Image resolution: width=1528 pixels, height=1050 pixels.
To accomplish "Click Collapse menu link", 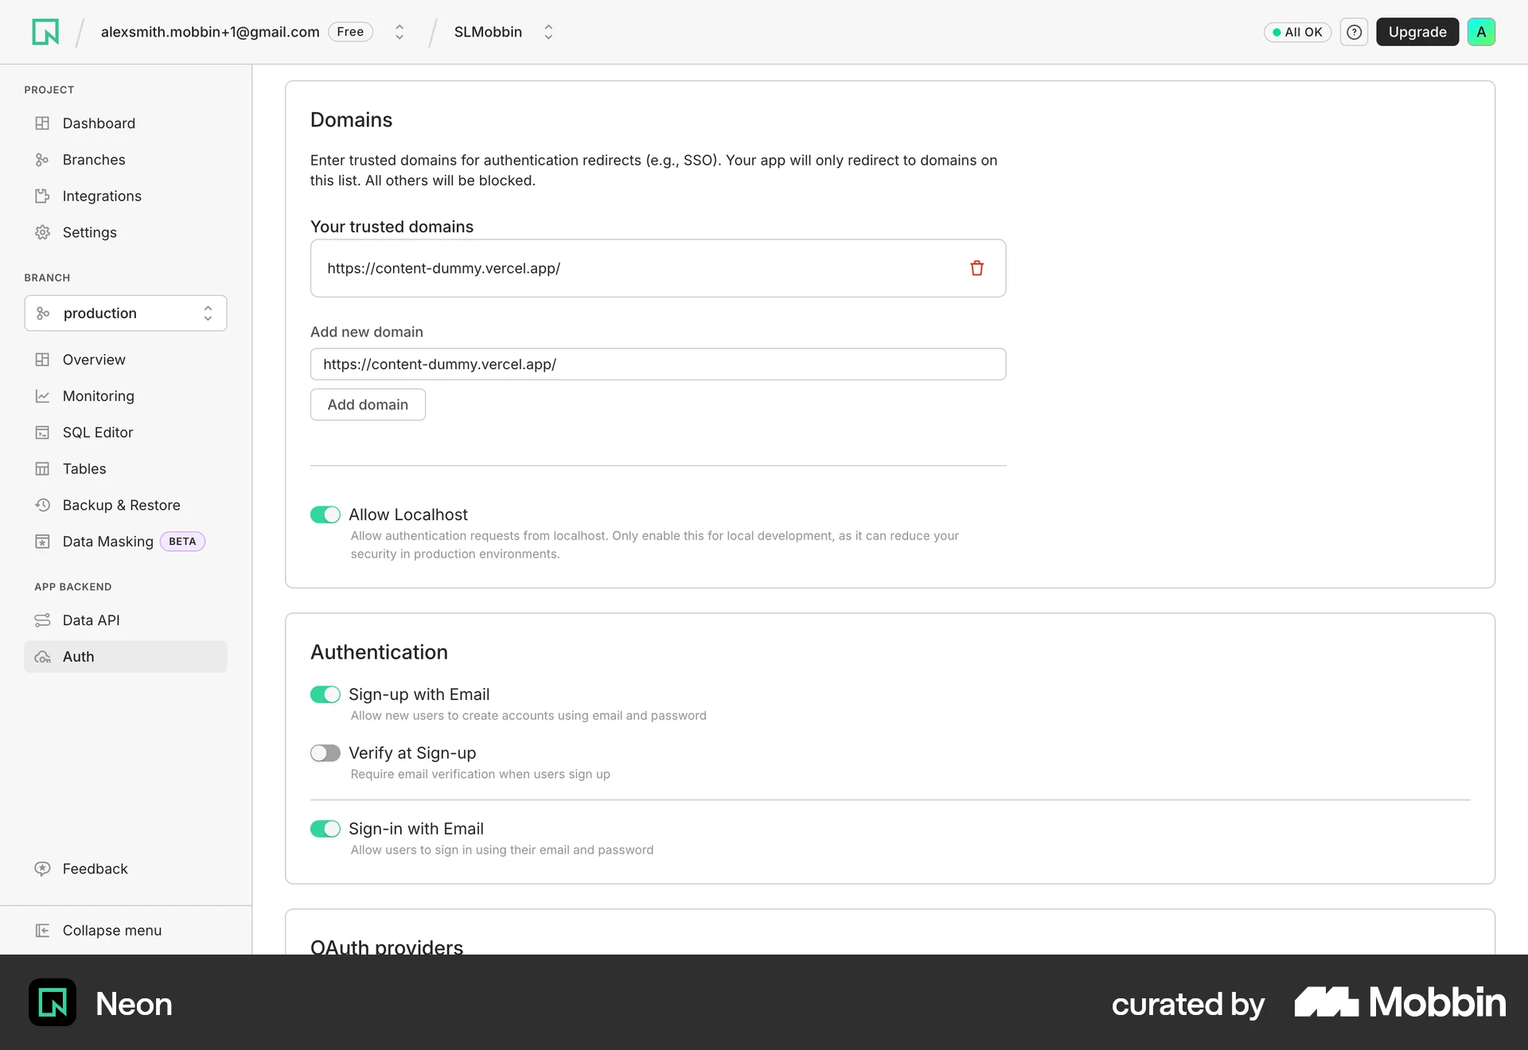I will [x=111, y=931].
